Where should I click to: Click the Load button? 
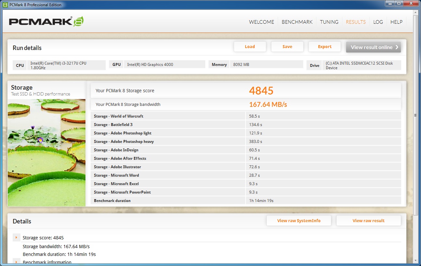pos(250,47)
